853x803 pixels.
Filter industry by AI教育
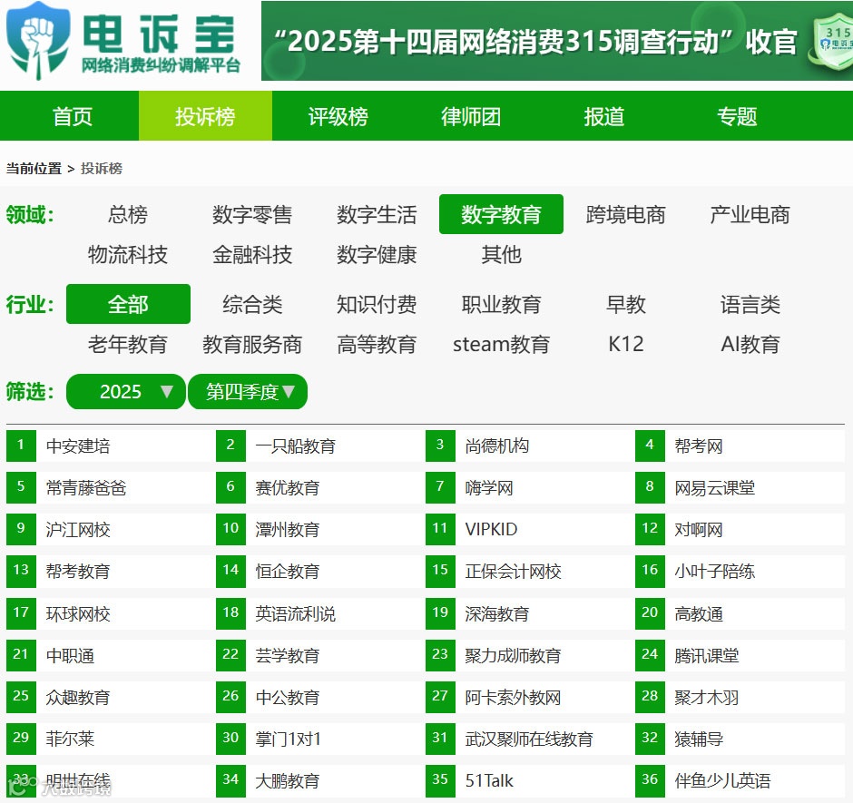coord(750,344)
